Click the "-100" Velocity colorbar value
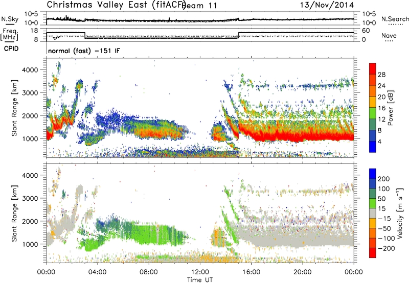Image resolution: width=409 pixels, height=283 pixels. pyautogui.click(x=387, y=238)
